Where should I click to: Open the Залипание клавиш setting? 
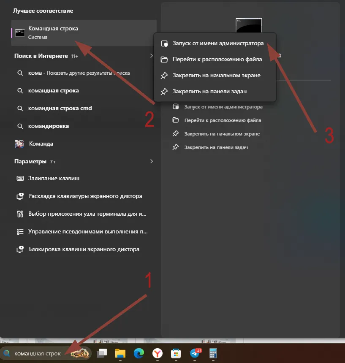coord(54,179)
